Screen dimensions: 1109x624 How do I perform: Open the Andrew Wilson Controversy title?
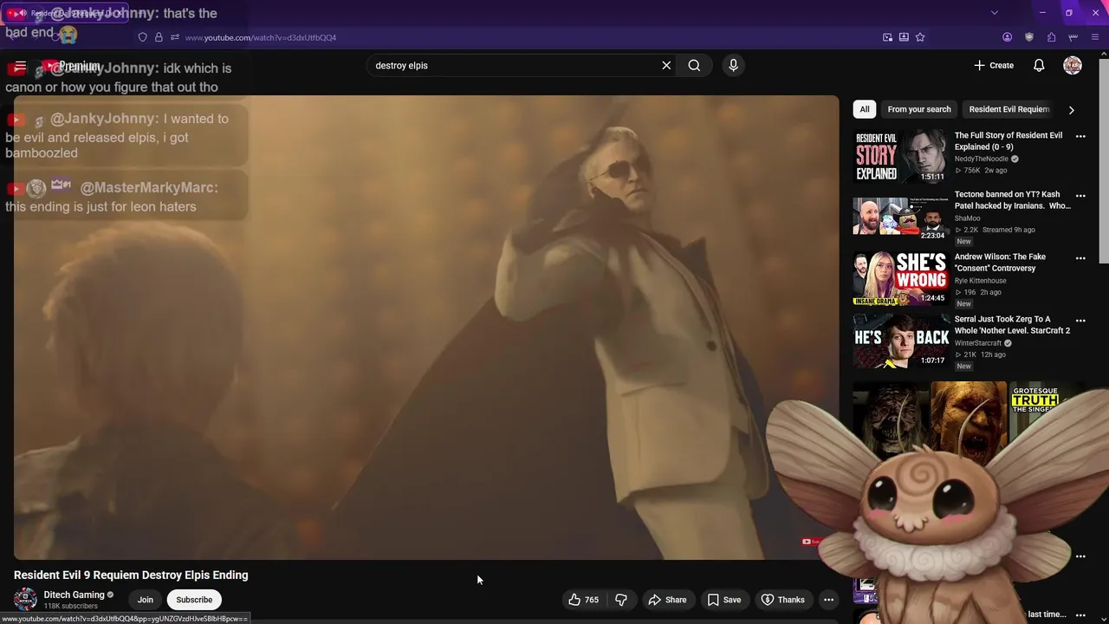point(1000,263)
